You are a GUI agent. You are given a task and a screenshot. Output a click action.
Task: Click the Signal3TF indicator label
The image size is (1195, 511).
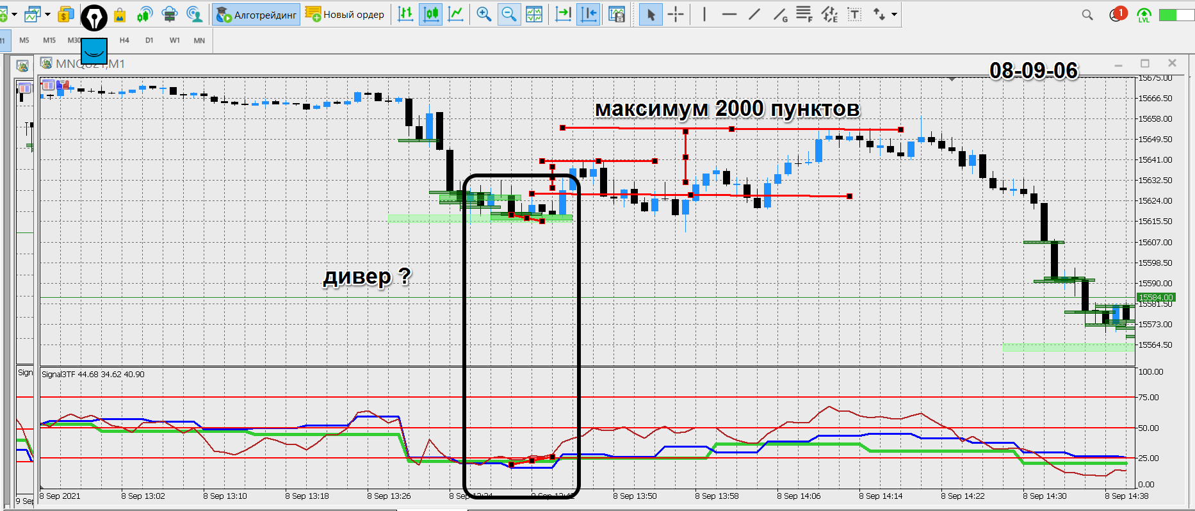(x=93, y=375)
